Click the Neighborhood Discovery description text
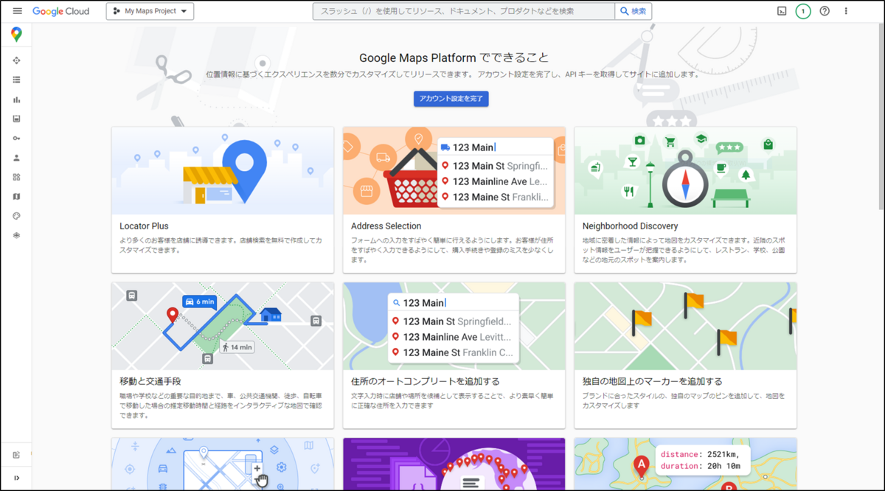Screen dimensions: 885x491 684,250
